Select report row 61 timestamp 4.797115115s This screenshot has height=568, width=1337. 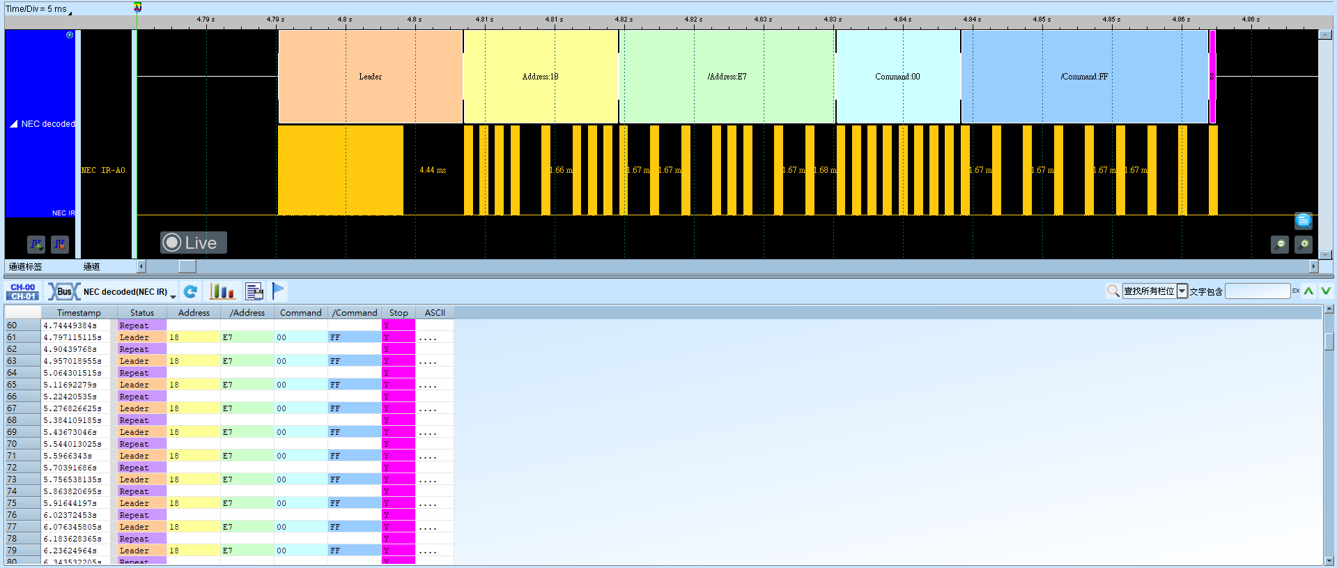click(72, 337)
